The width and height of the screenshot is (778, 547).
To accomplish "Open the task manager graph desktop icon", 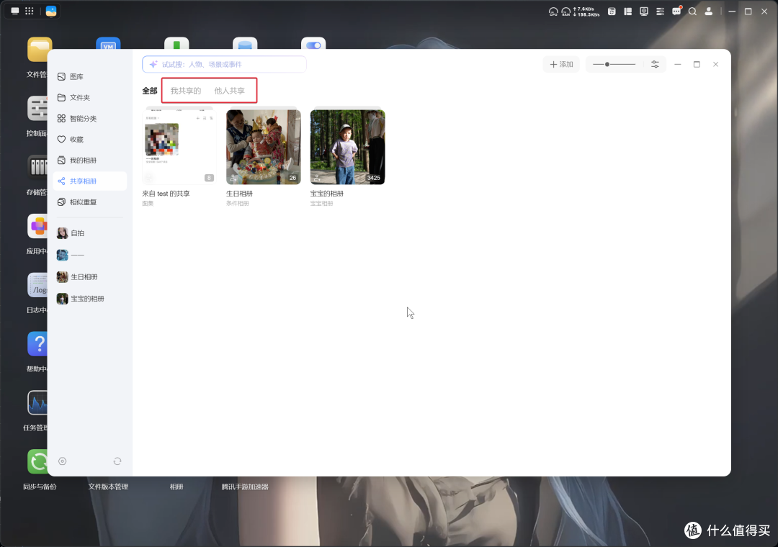I will [x=37, y=402].
